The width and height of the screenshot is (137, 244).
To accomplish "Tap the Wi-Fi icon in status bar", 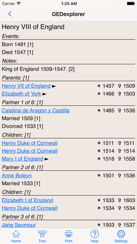I will click(x=19, y=4).
